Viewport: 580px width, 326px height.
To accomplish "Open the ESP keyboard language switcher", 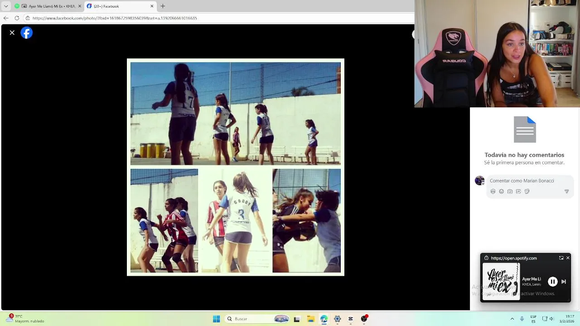I will pyautogui.click(x=533, y=319).
